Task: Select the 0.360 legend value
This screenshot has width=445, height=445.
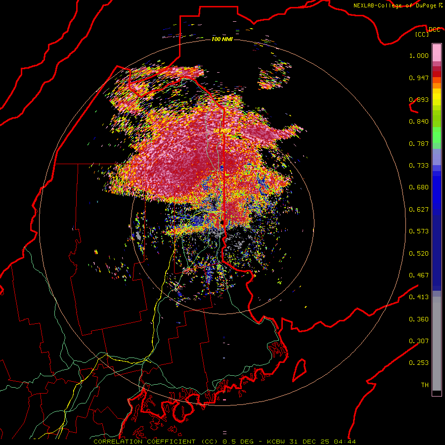Action: coord(419,319)
